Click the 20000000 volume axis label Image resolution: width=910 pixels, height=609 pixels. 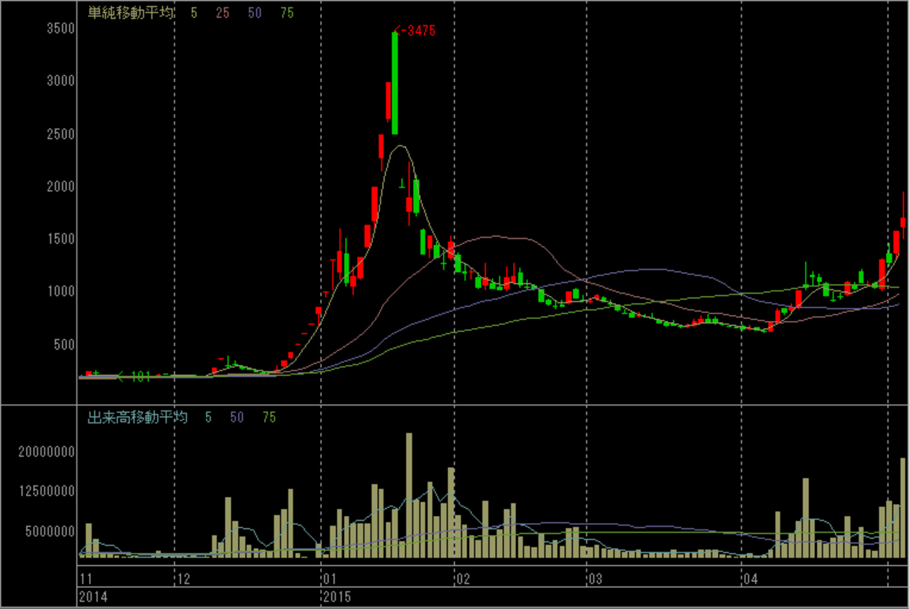(47, 452)
